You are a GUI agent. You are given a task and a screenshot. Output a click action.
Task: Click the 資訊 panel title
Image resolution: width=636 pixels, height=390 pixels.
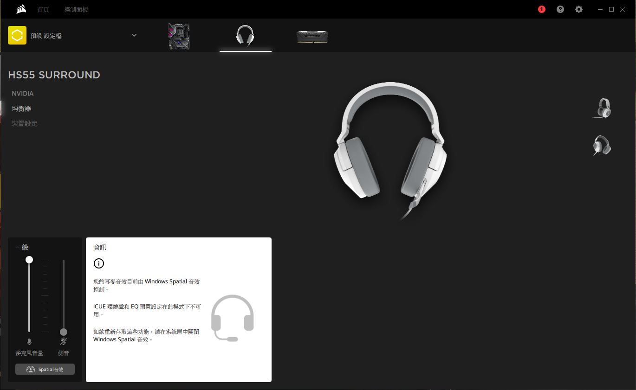coord(100,247)
